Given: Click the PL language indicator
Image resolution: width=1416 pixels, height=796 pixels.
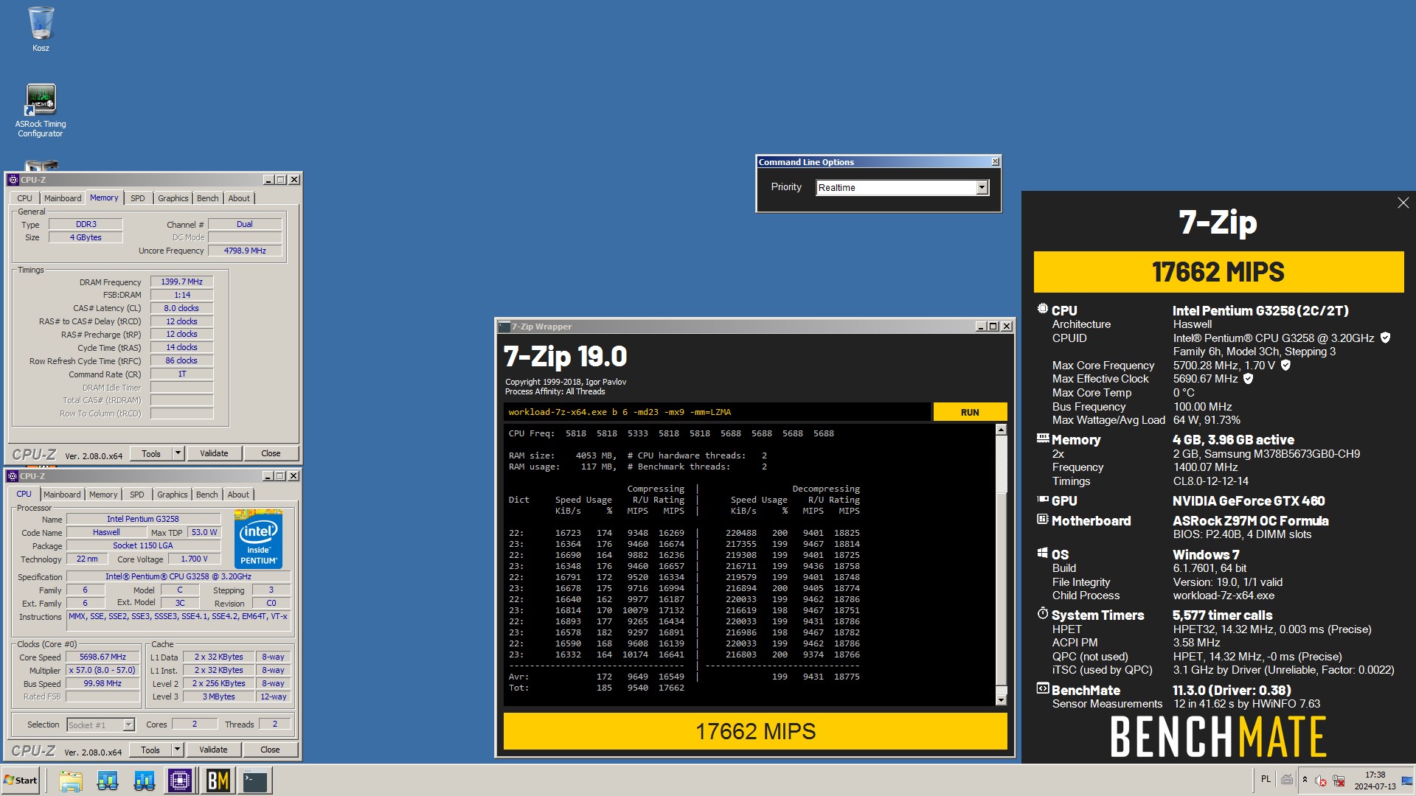Looking at the screenshot, I should point(1266,779).
